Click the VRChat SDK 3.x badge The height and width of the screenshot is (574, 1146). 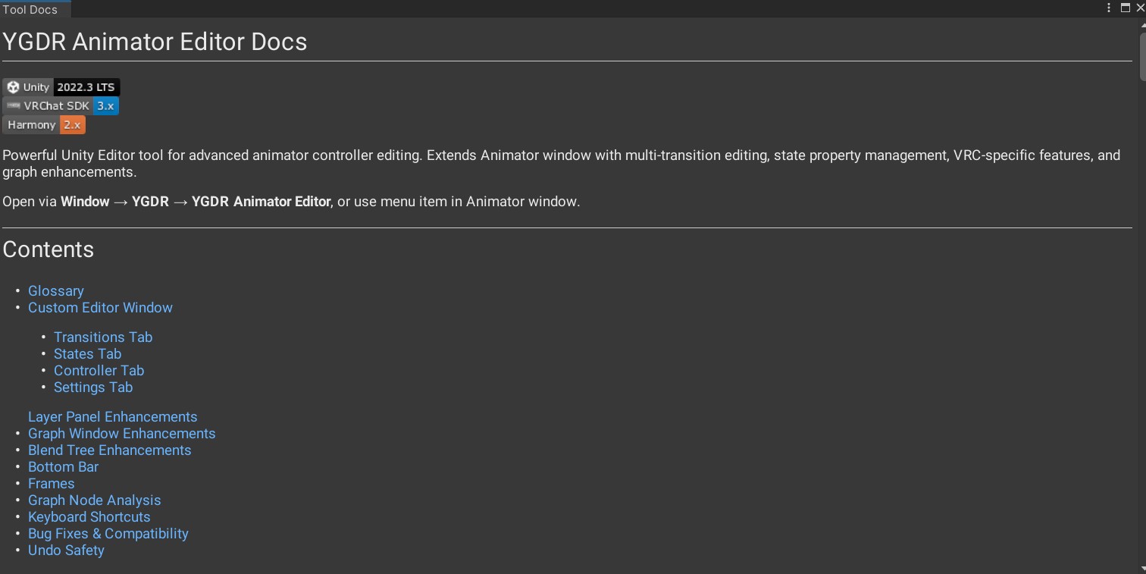coord(61,106)
